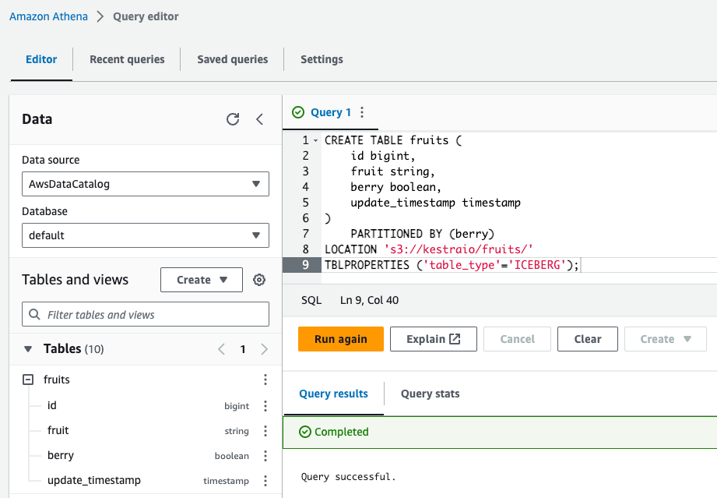Open the Data source dropdown
717x498 pixels.
coord(145,184)
